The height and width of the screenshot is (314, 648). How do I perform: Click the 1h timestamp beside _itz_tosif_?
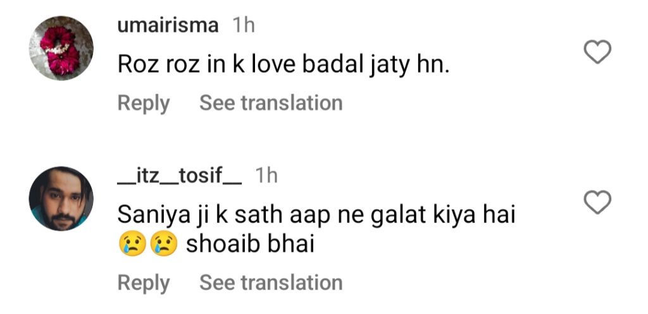(266, 176)
